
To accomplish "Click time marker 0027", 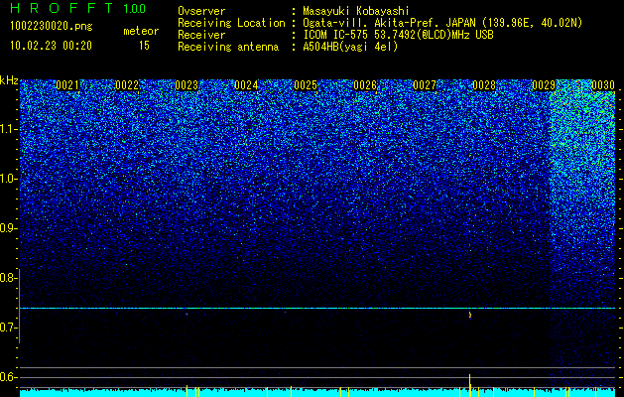I will [x=425, y=85].
